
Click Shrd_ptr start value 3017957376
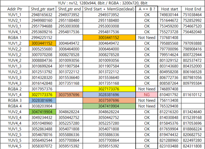[x=42, y=89]
